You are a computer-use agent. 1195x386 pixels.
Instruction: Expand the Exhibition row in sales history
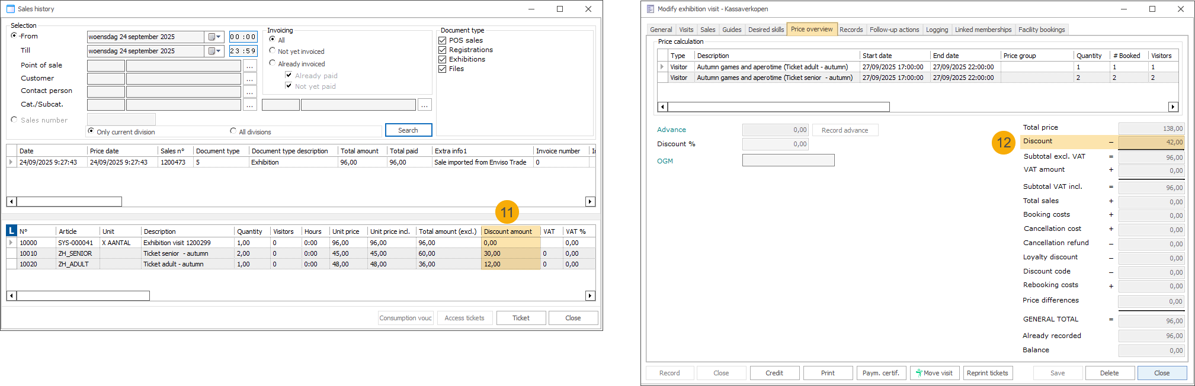11,162
